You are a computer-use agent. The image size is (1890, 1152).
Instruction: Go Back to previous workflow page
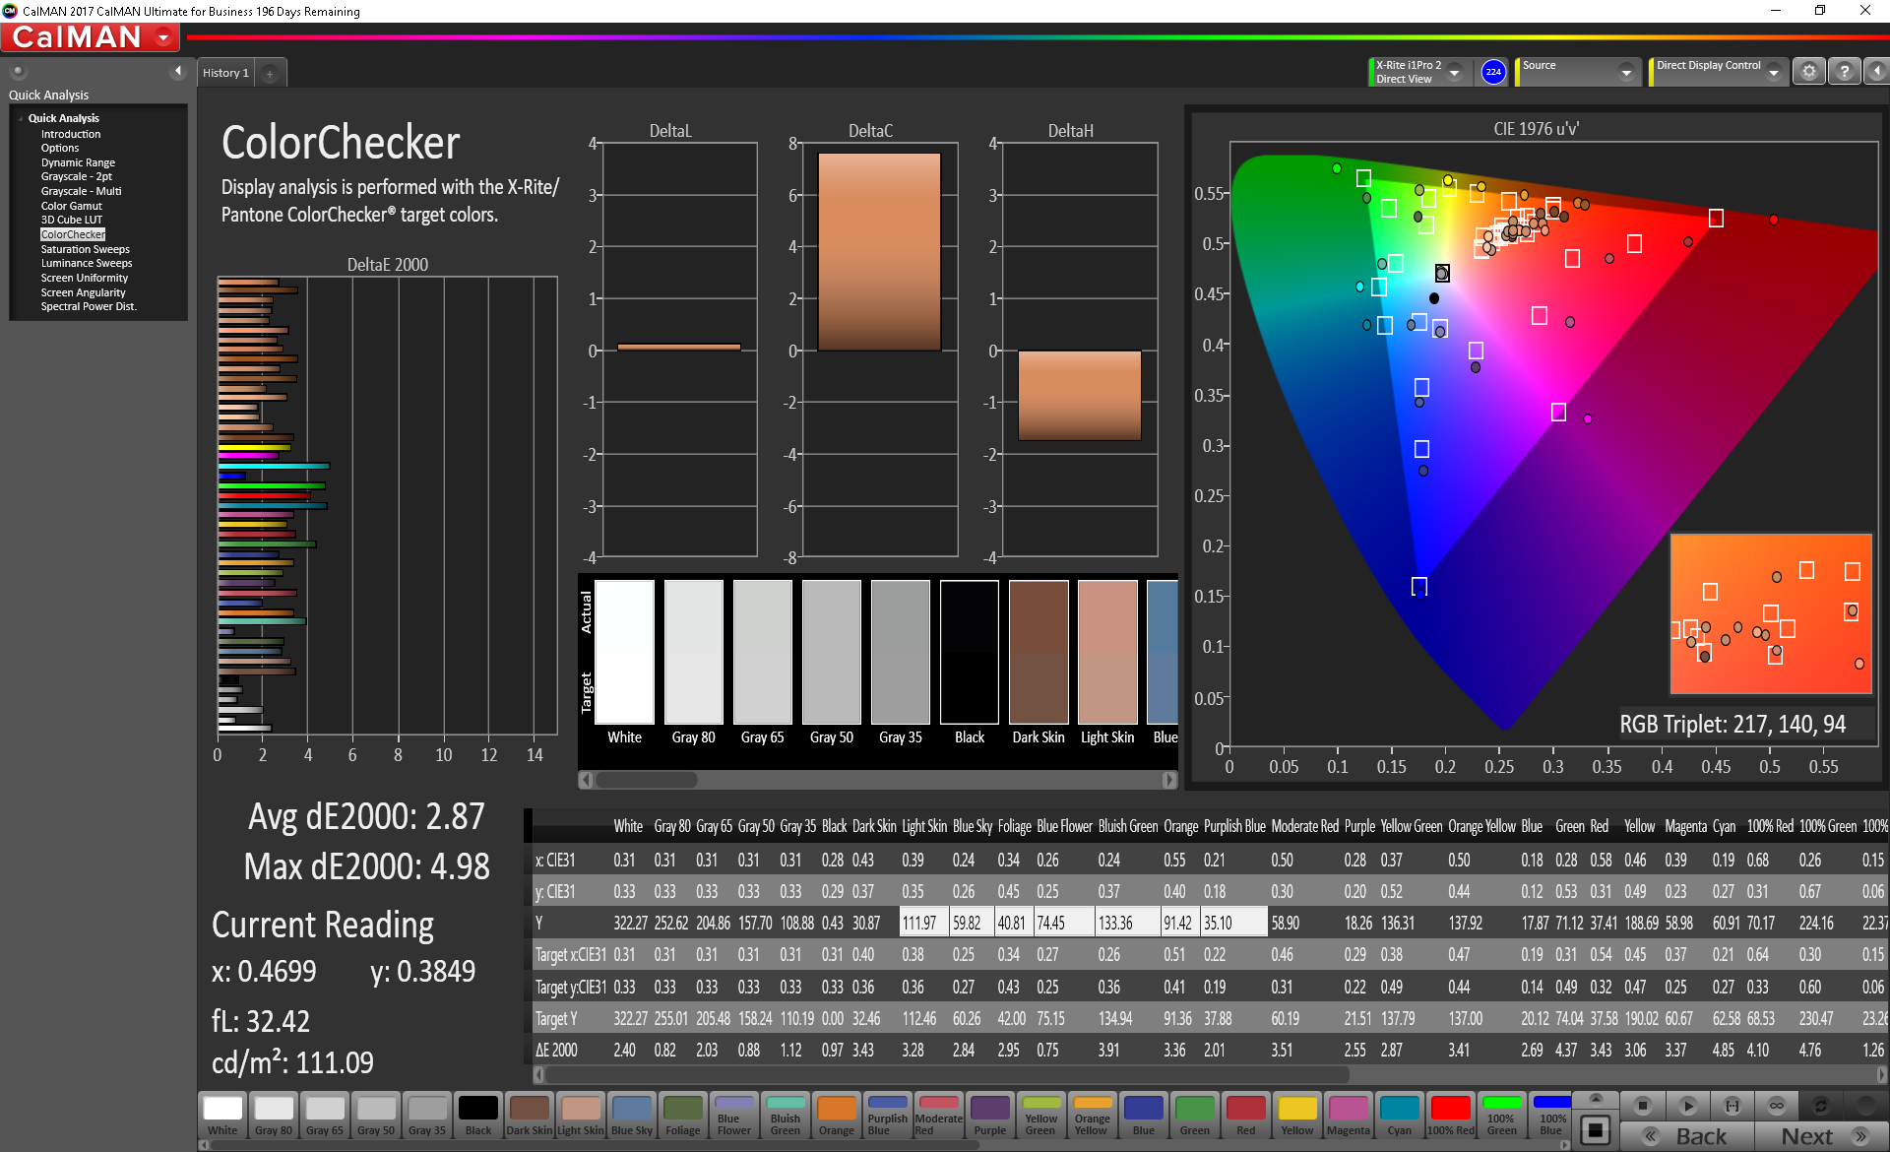tap(1687, 1136)
